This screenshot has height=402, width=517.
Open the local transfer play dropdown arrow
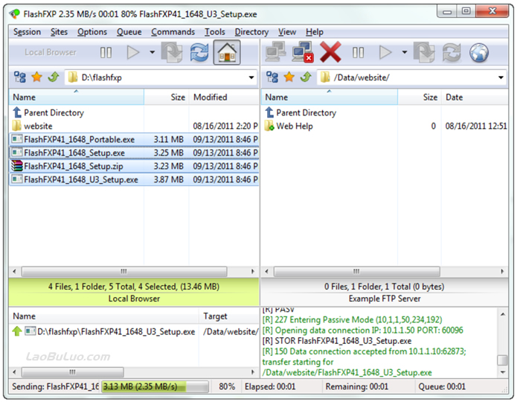pos(152,52)
